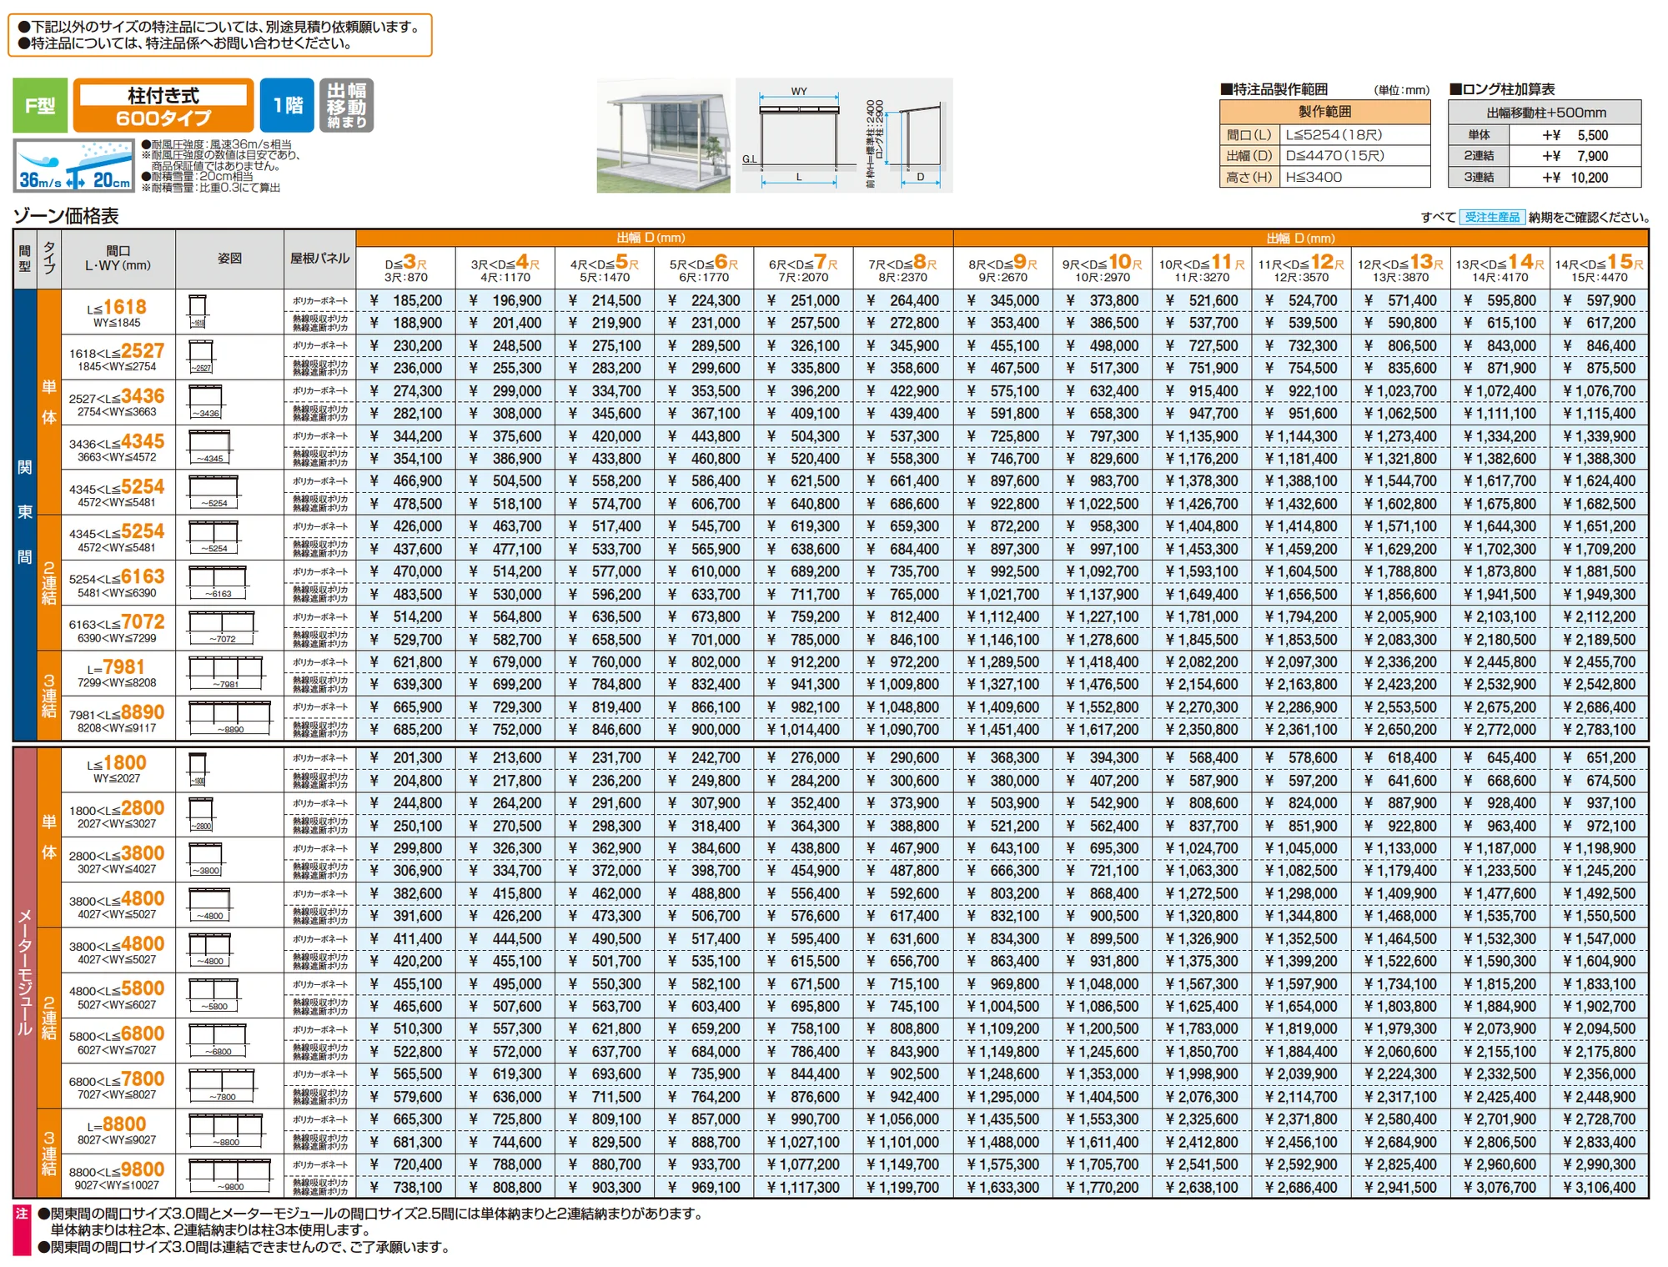Click the L≤1800 row header

pos(118,769)
